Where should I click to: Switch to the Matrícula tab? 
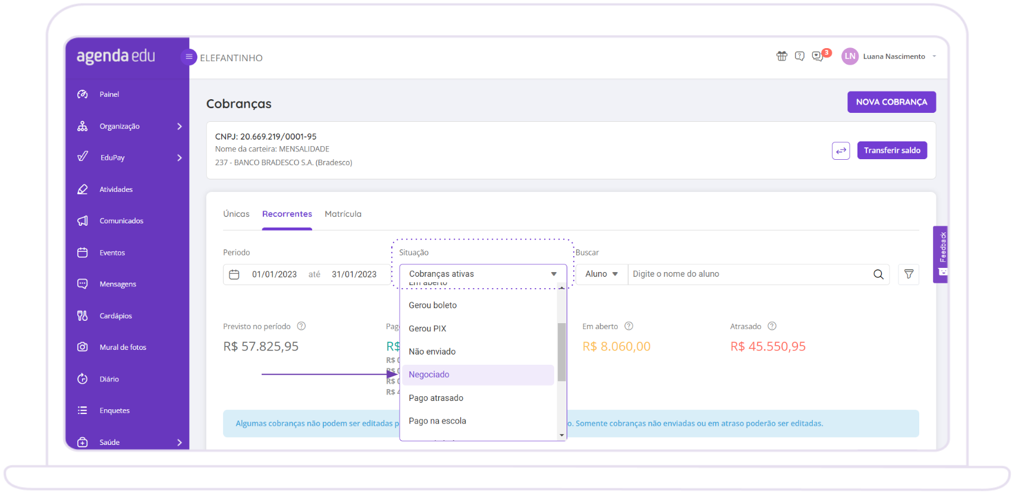(343, 214)
